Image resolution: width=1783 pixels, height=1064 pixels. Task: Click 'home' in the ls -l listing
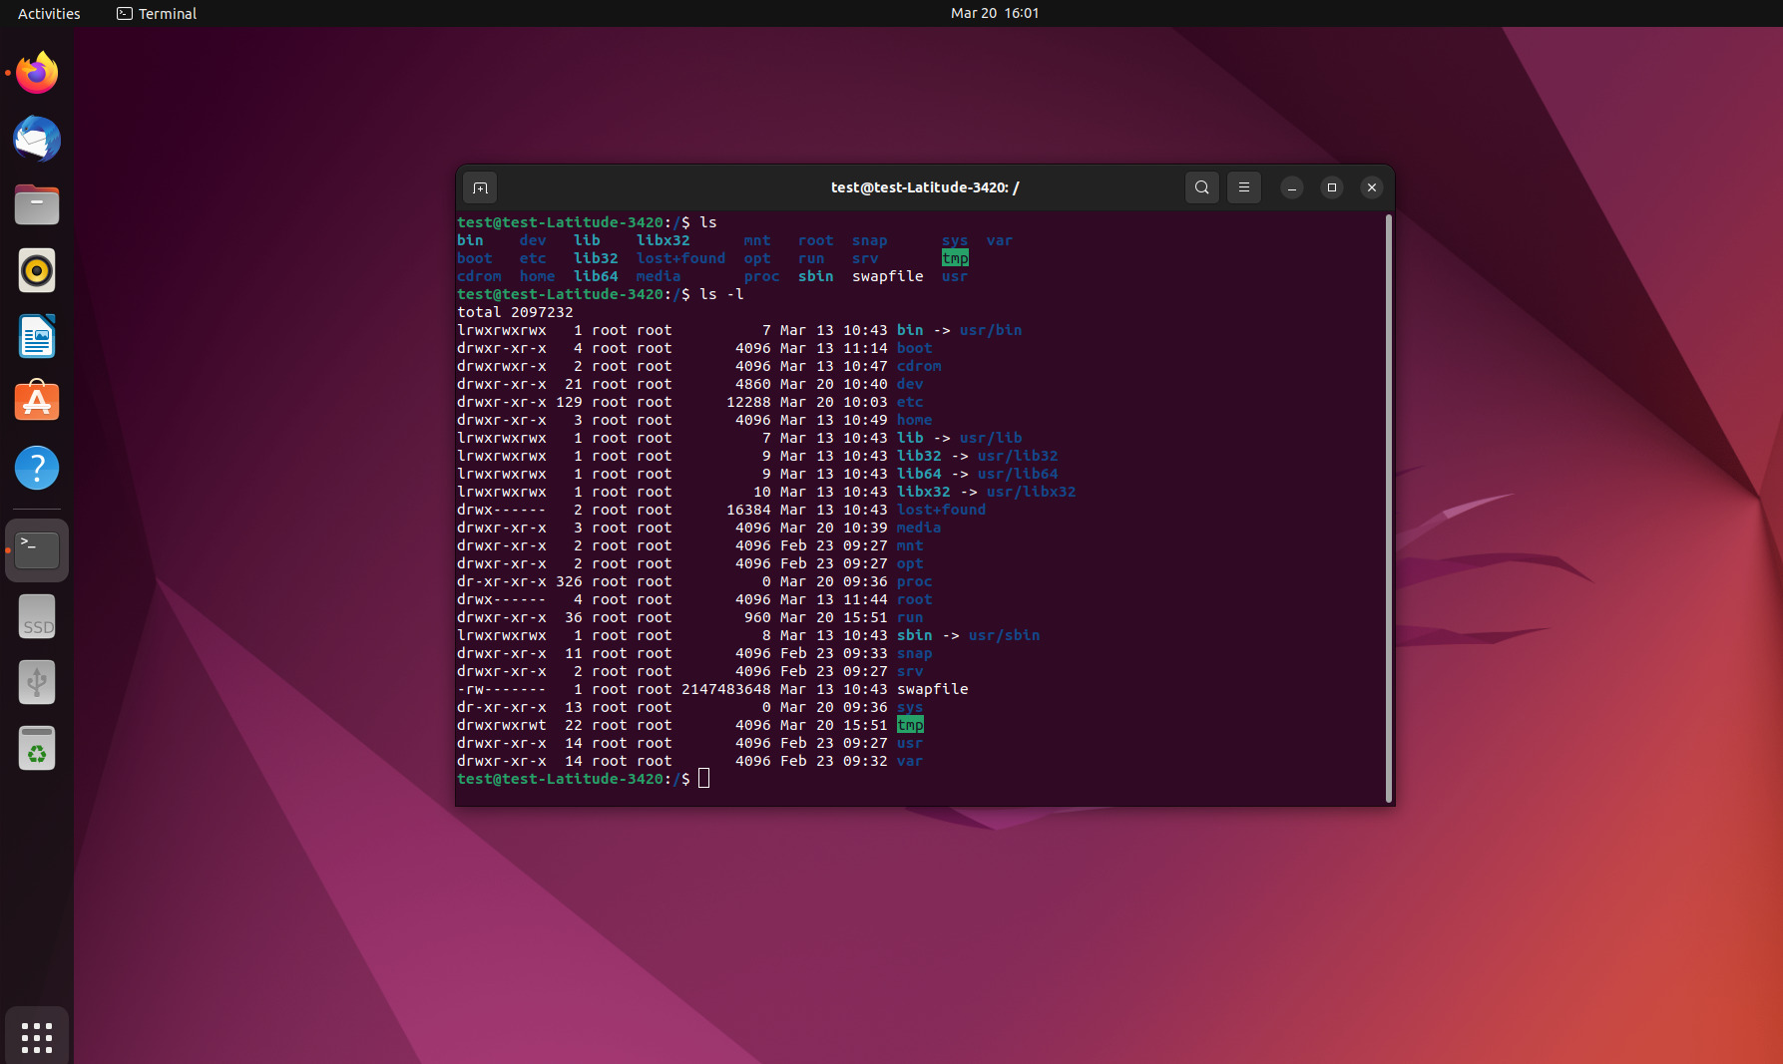pos(914,420)
